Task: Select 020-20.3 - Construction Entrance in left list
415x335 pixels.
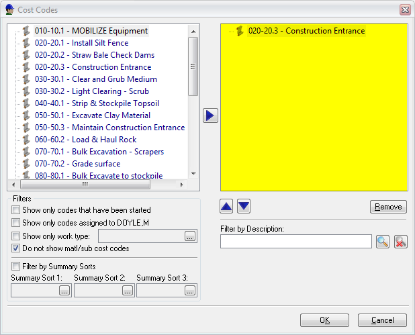Action: [93, 67]
